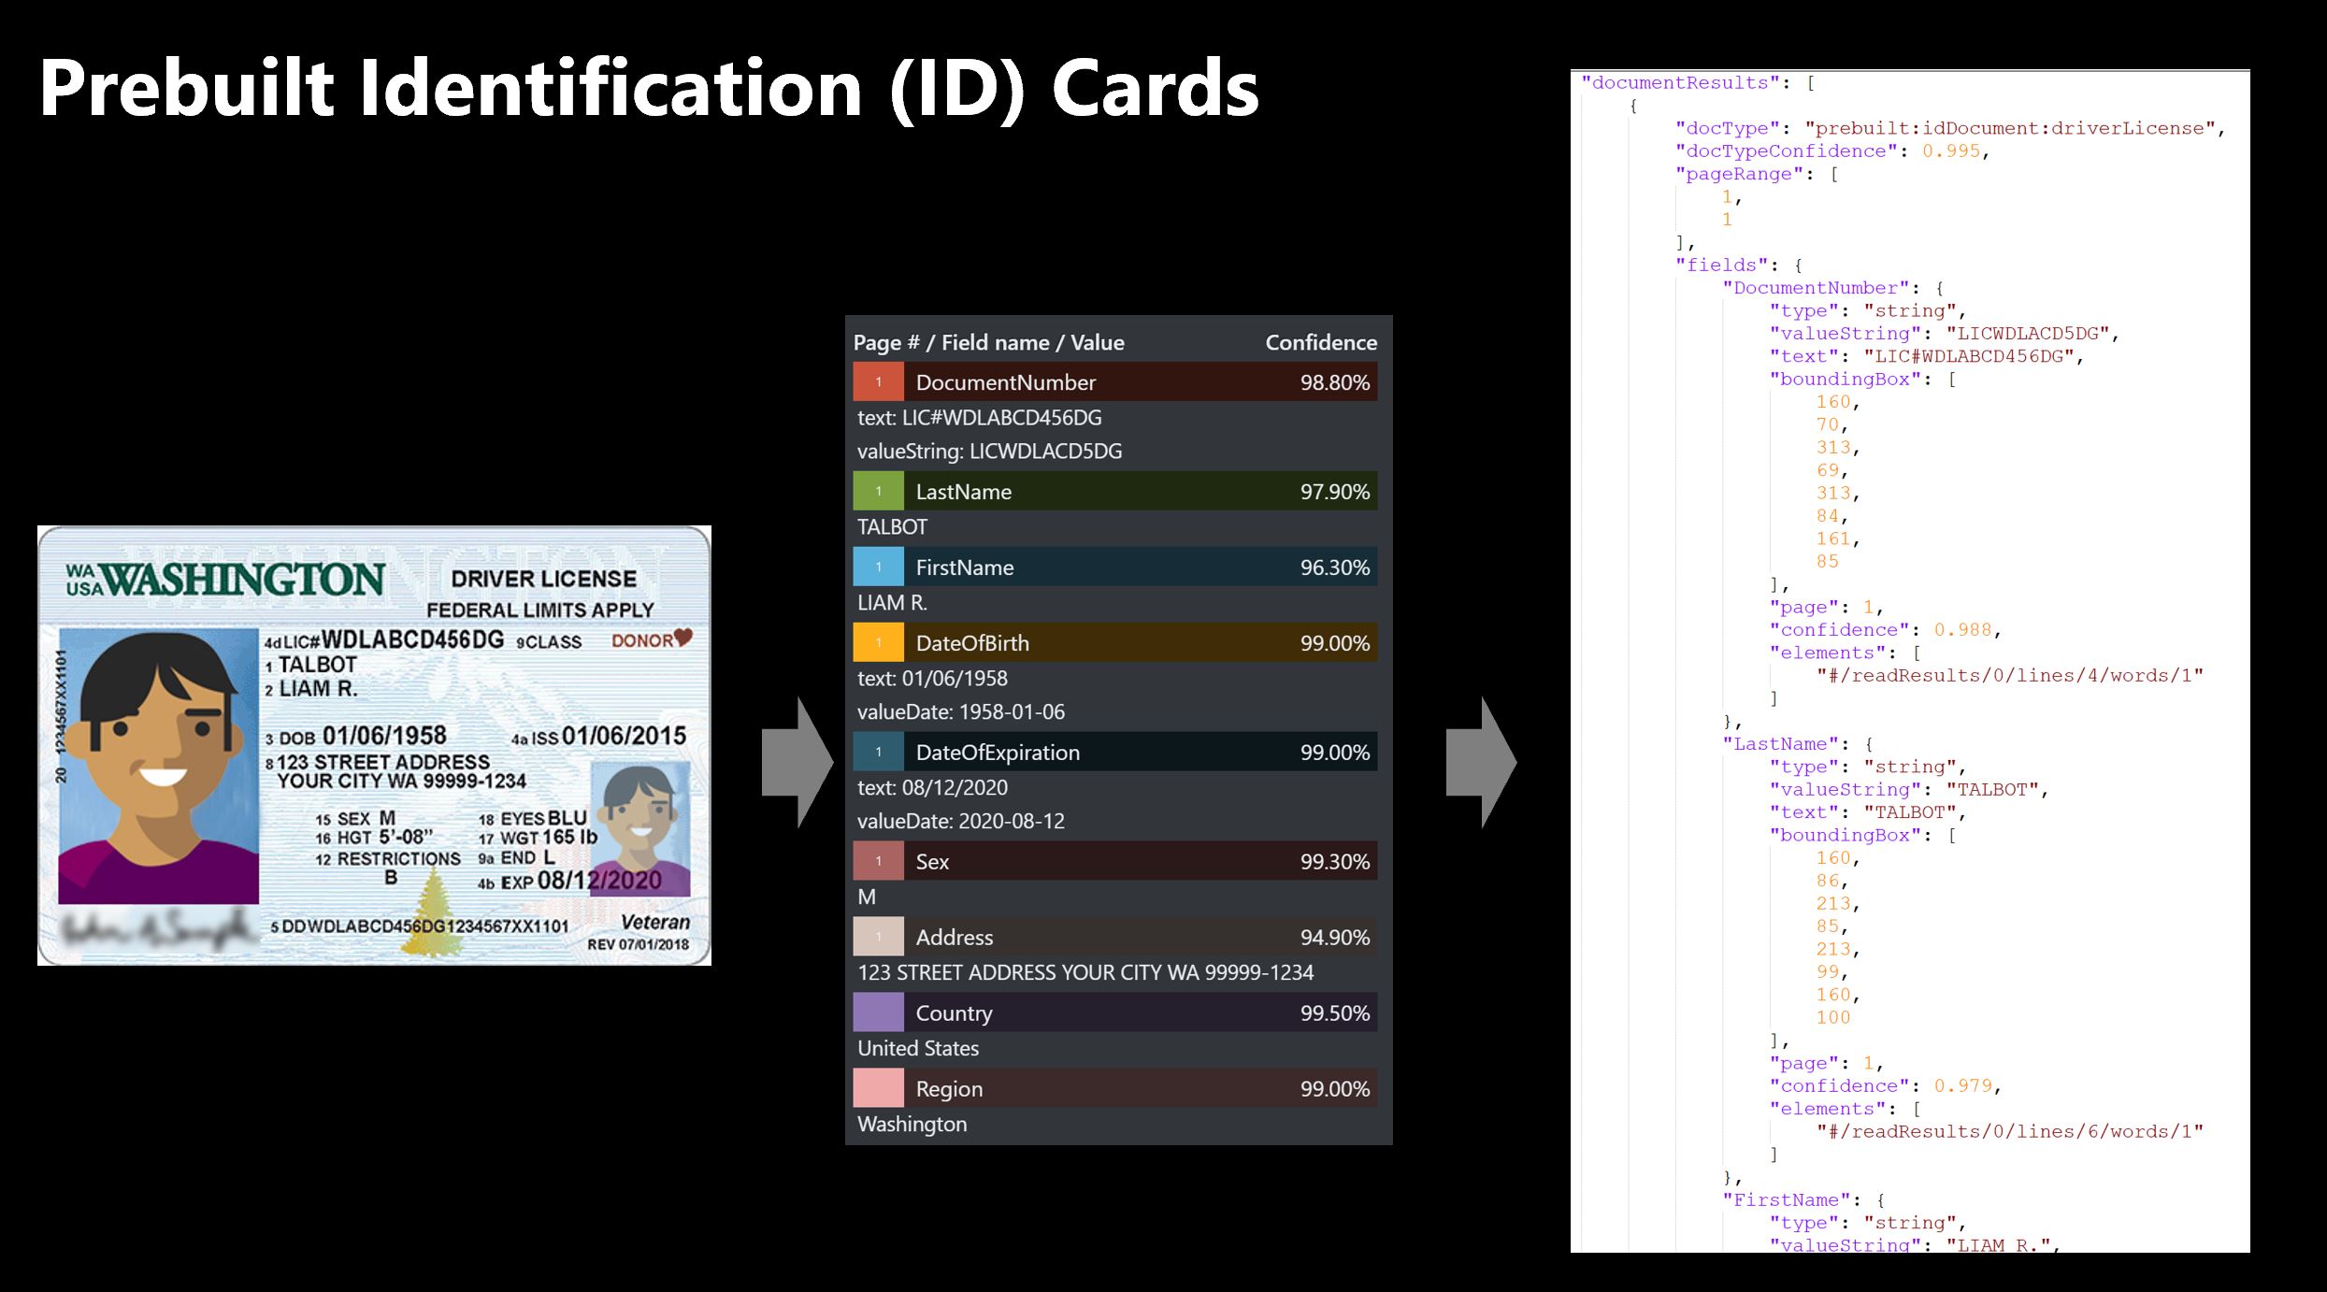Select the Sex field row
The width and height of the screenshot is (2327, 1292).
[1113, 862]
